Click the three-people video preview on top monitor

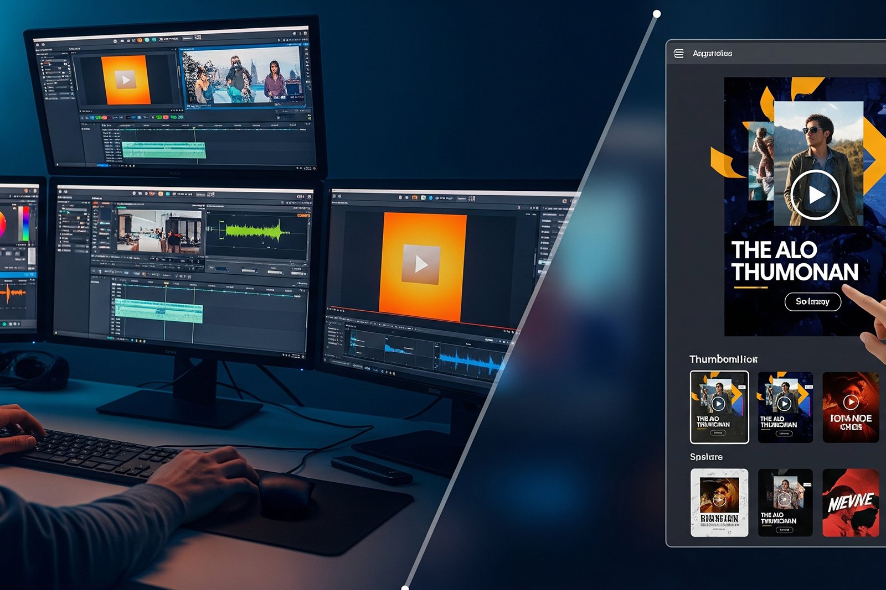pos(243,77)
